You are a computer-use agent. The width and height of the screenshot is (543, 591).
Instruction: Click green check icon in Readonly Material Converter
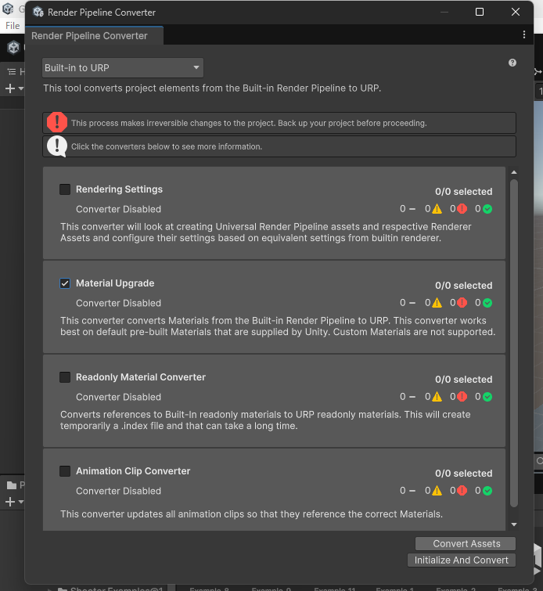(x=487, y=397)
